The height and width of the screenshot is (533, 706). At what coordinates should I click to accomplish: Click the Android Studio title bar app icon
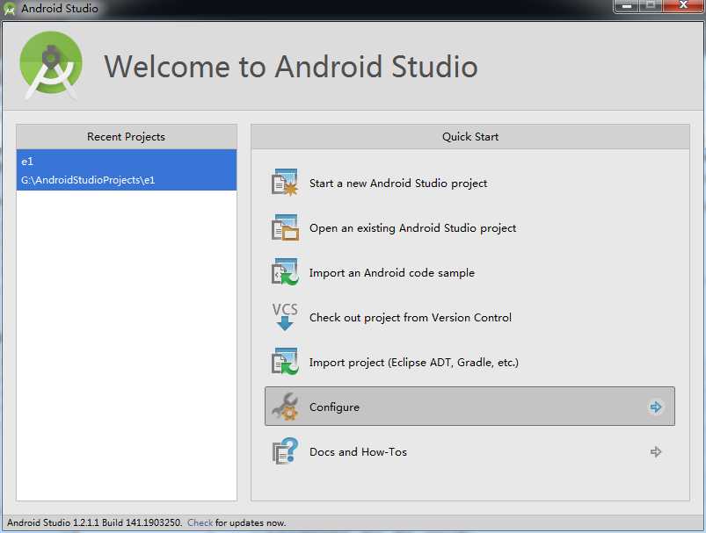point(9,9)
